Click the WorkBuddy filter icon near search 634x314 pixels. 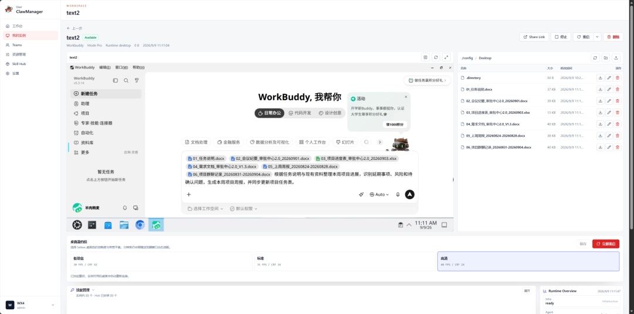click(137, 81)
